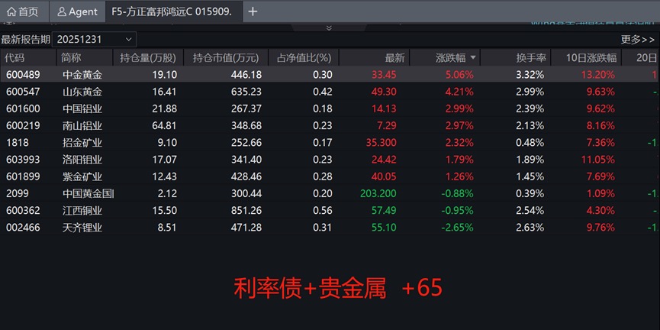The image size is (660, 330).
Task: Click the home icon in 首页 tab
Action: click(x=11, y=11)
